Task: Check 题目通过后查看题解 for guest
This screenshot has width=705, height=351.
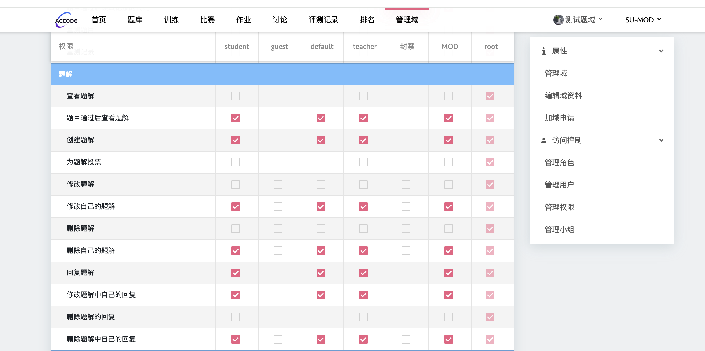Action: point(278,118)
